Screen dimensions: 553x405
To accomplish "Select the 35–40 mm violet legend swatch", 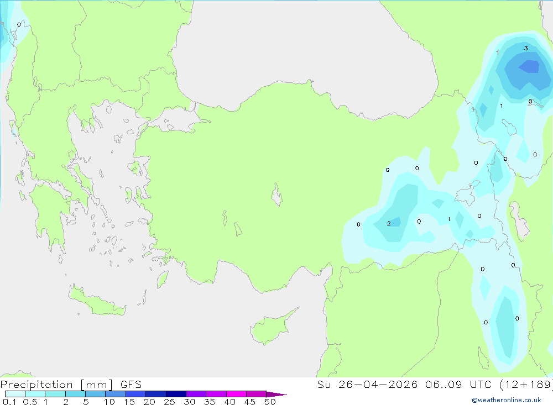I will click(x=216, y=394).
